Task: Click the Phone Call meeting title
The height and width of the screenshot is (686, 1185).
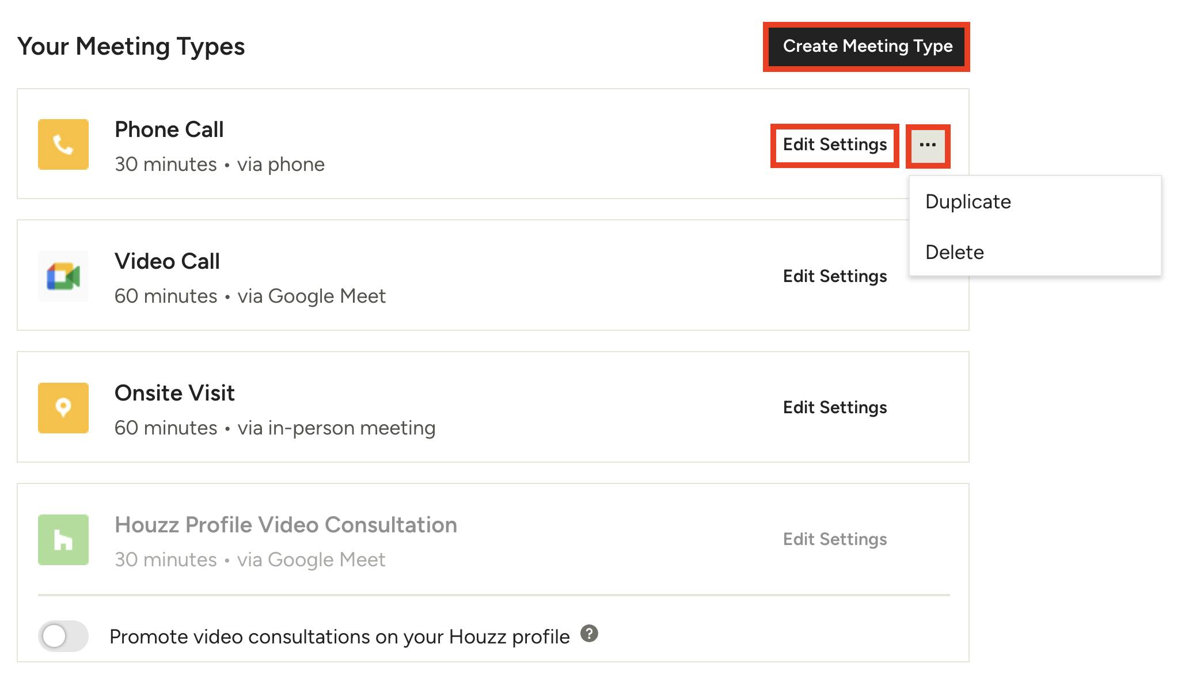Action: pos(169,130)
